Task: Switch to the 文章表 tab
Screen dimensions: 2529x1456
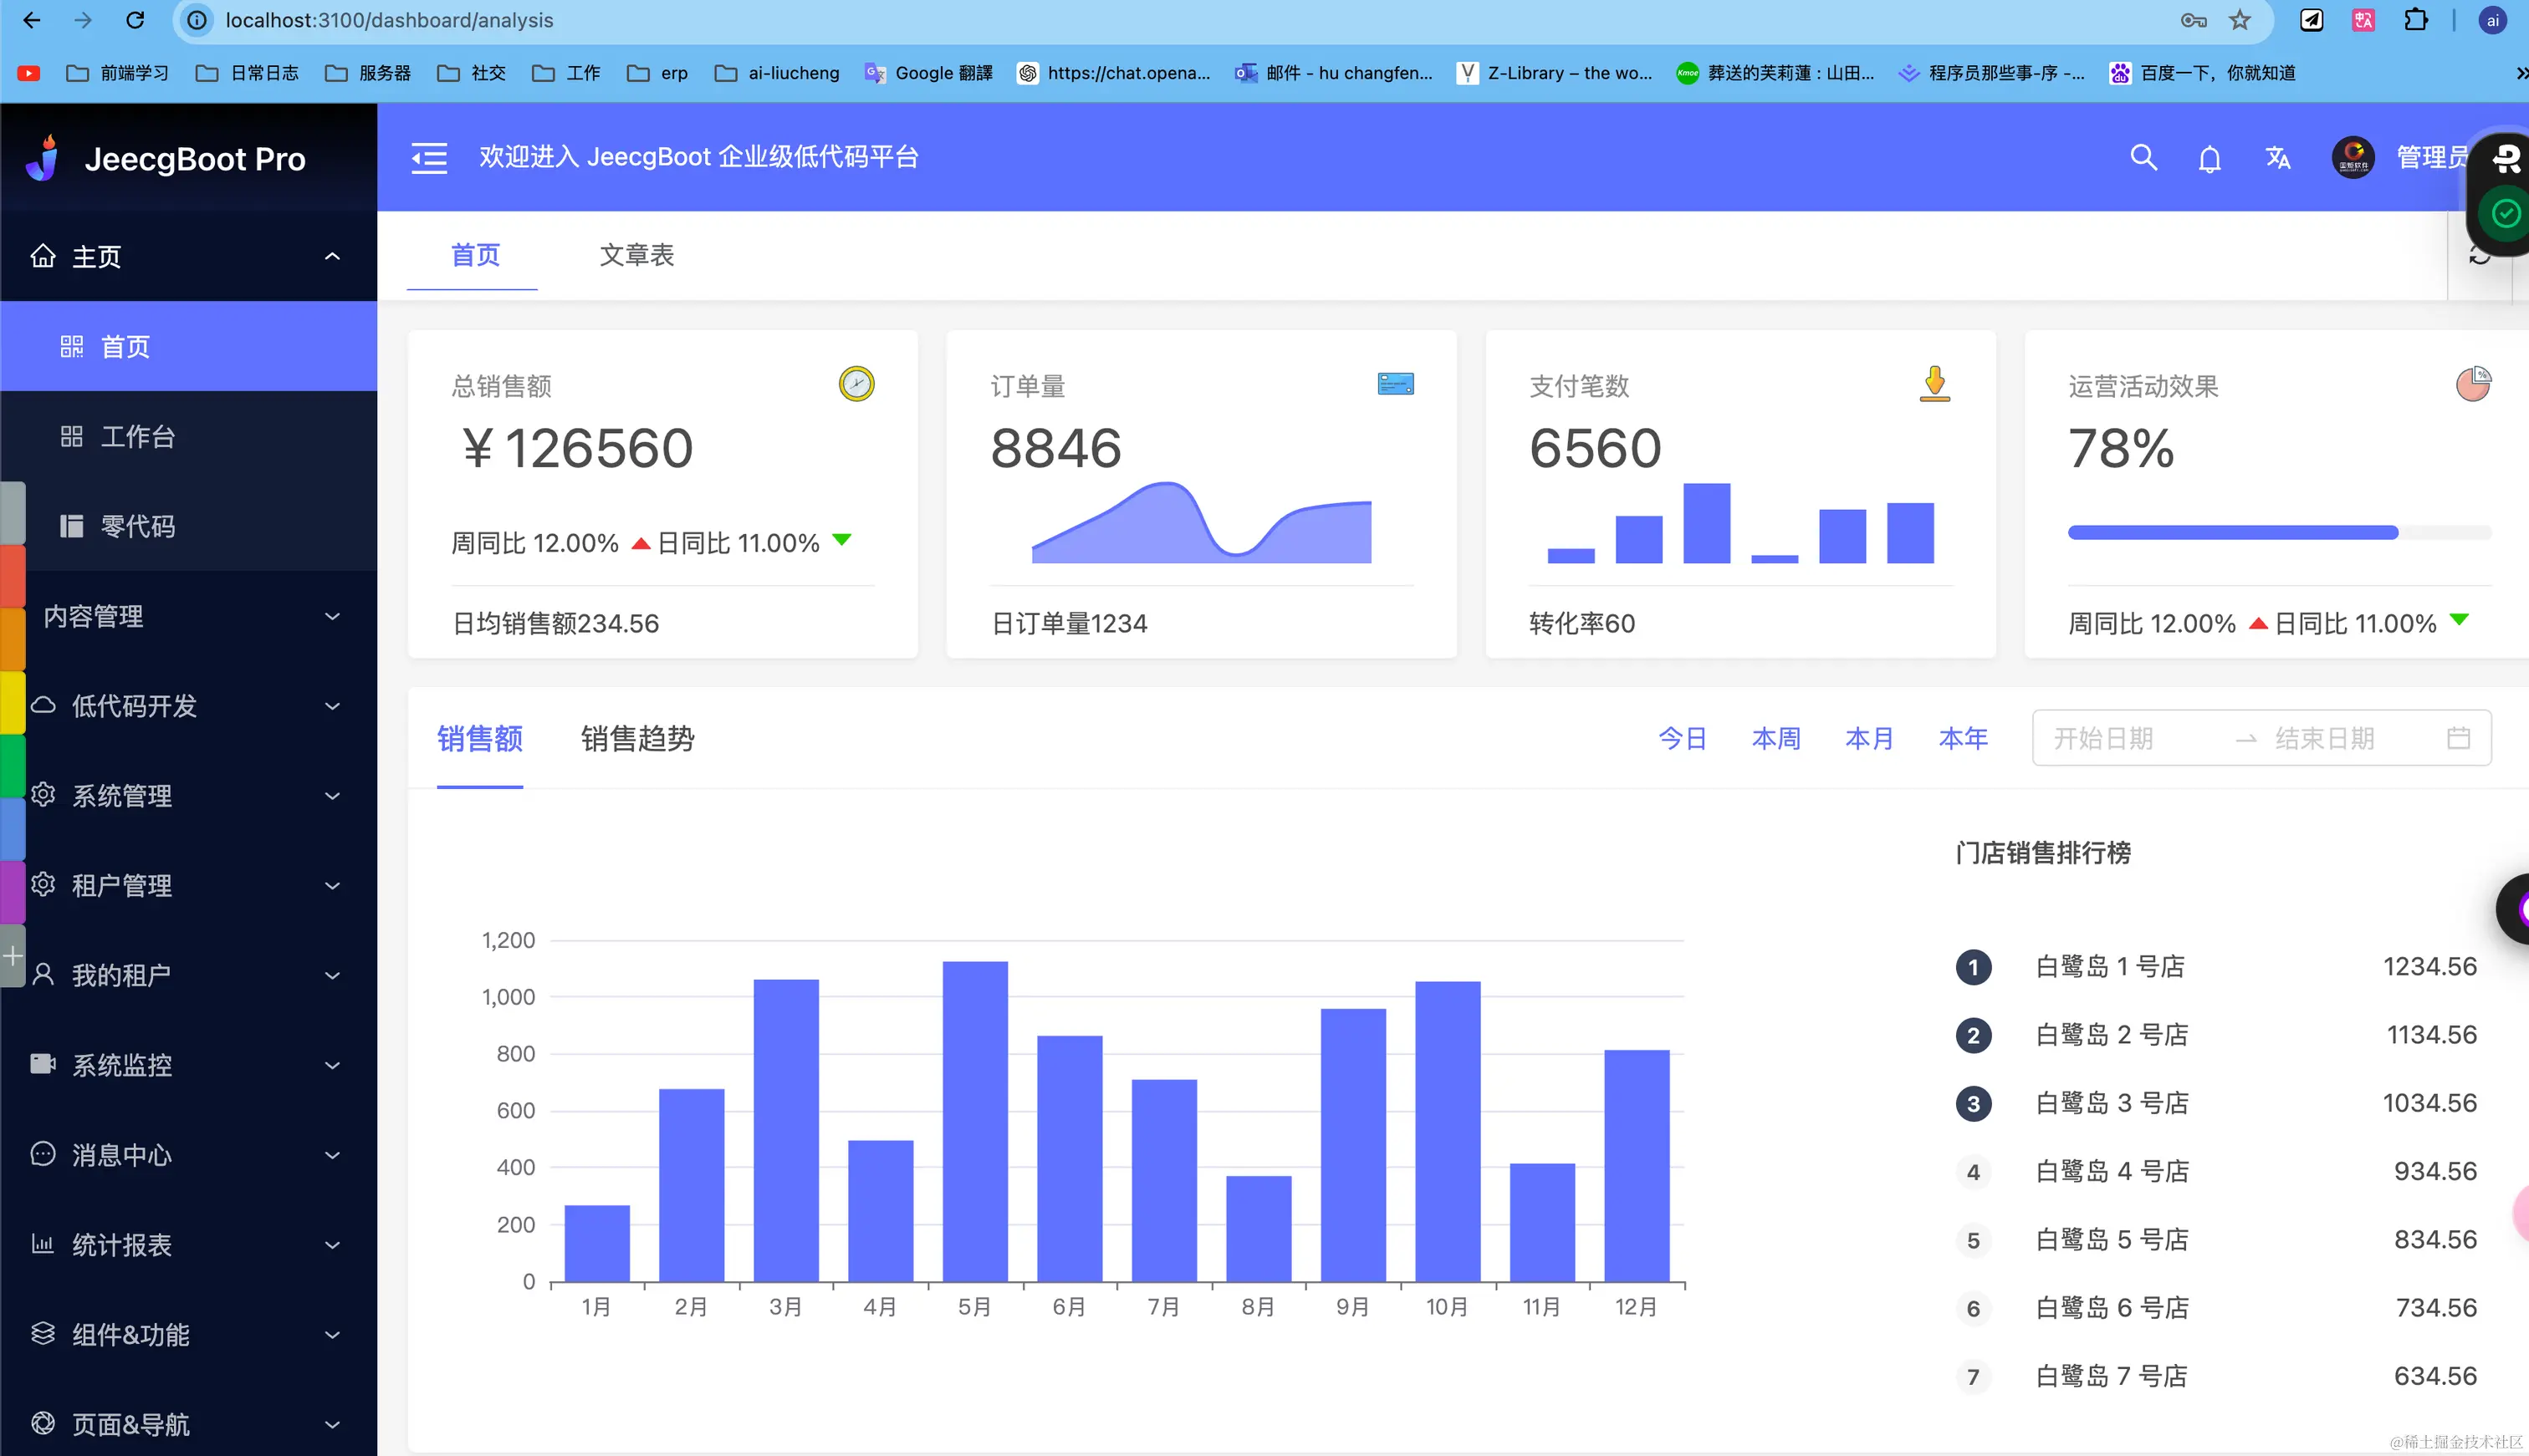Action: [x=636, y=255]
